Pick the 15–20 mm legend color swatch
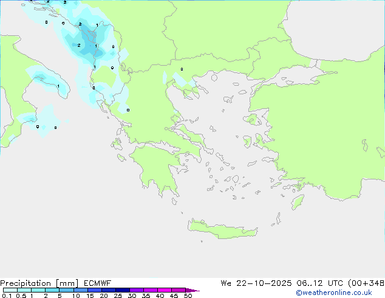Viewport: 385px width, 298px height. [95, 290]
